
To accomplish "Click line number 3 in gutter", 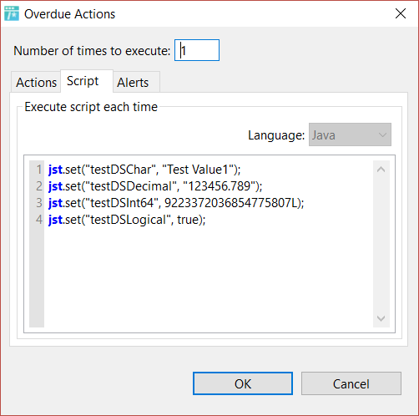I will [x=39, y=203].
